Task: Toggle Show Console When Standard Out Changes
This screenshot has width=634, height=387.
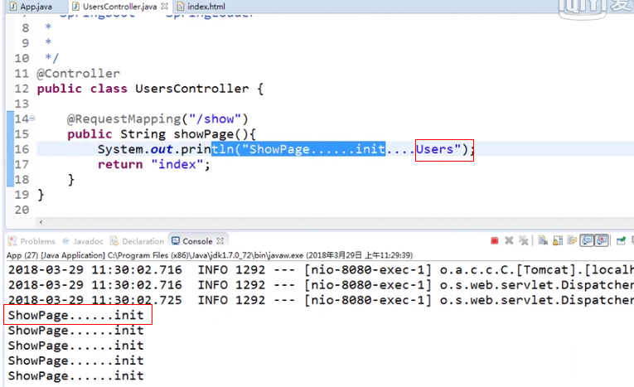Action: click(x=587, y=241)
